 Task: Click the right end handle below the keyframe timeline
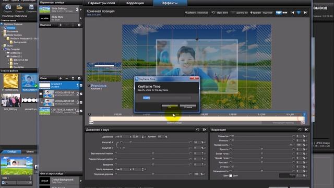(x=303, y=123)
